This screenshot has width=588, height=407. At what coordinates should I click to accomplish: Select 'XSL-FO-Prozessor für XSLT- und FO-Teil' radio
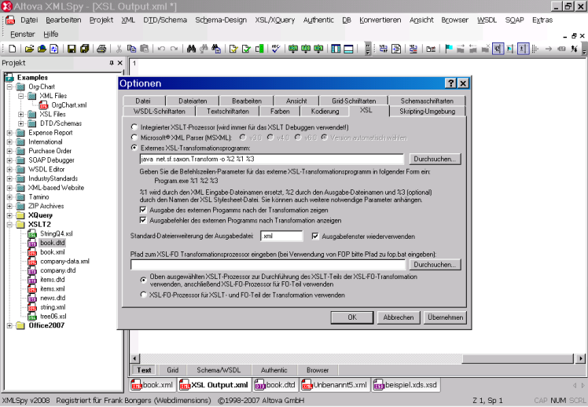pos(143,295)
